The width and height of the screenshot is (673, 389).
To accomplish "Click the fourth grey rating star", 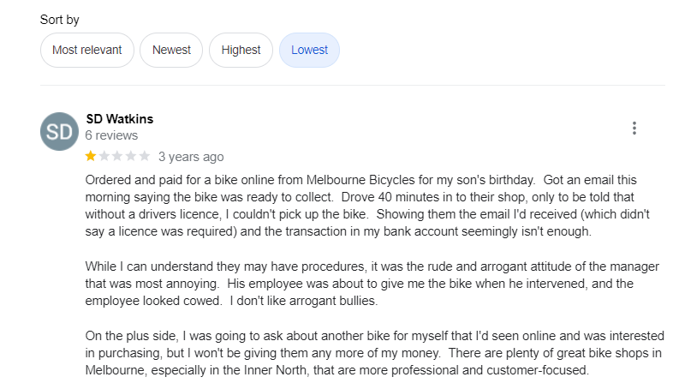I will tap(131, 156).
